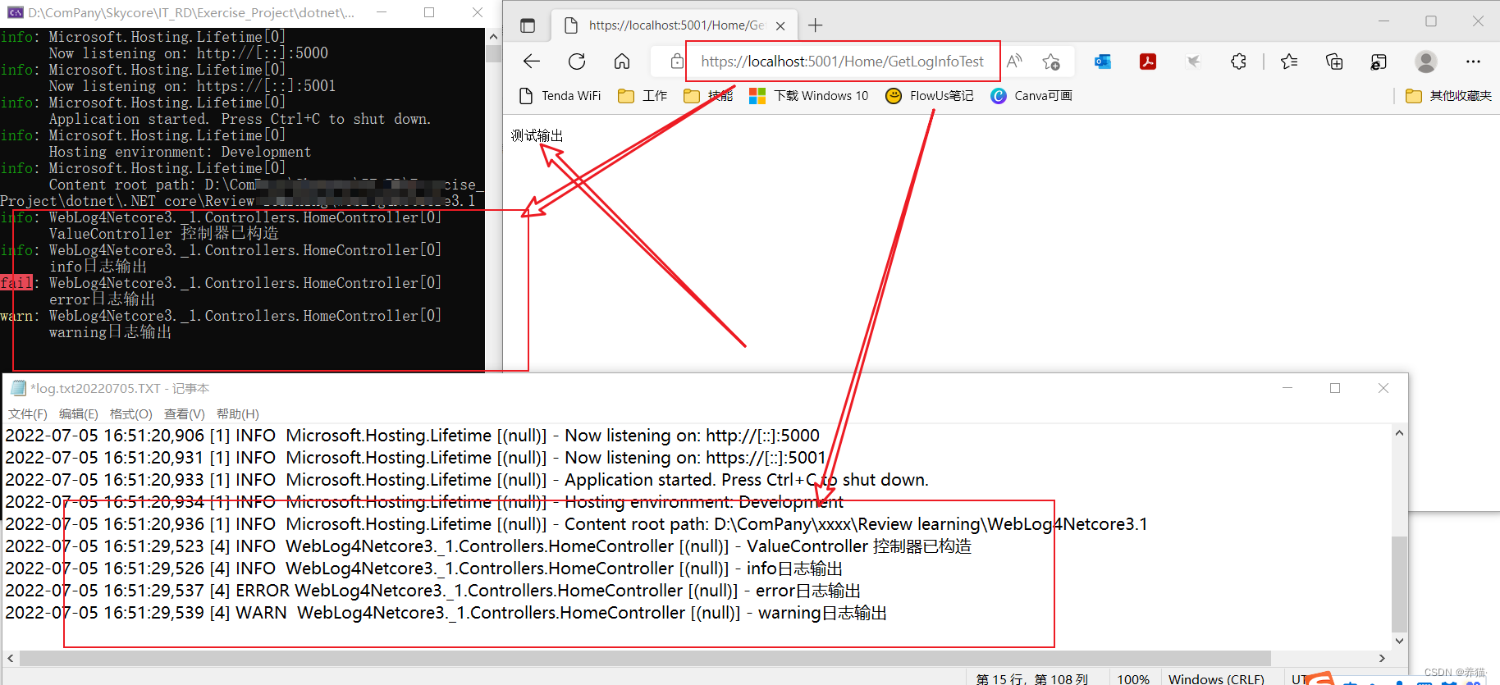The width and height of the screenshot is (1500, 685).
Task: Open Notepad 查看(V) menu
Action: point(185,414)
